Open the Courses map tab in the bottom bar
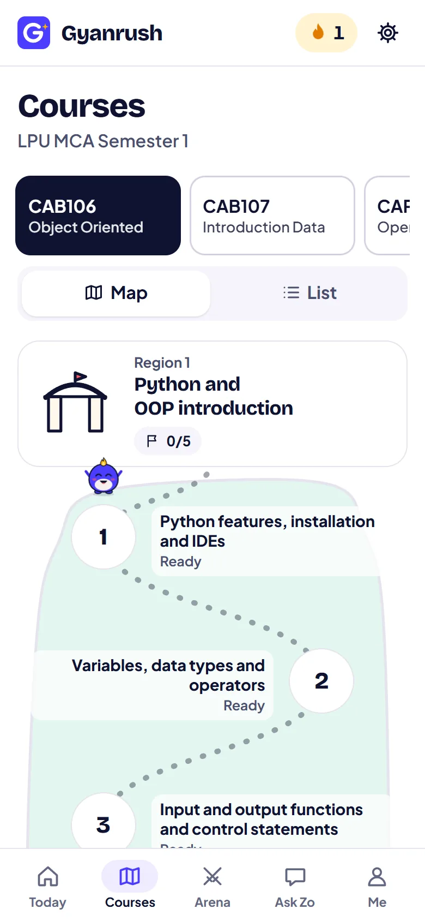 click(130, 887)
